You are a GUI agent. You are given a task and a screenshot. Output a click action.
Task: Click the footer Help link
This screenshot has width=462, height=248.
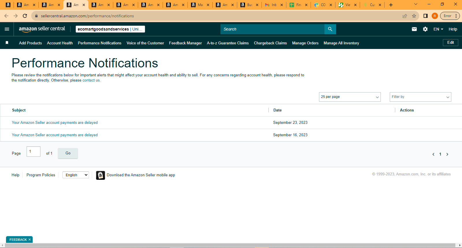click(x=15, y=175)
